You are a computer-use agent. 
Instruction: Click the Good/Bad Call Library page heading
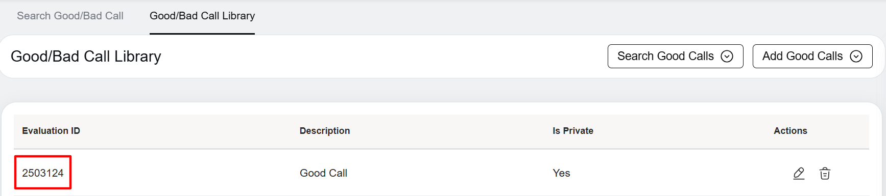click(x=86, y=57)
